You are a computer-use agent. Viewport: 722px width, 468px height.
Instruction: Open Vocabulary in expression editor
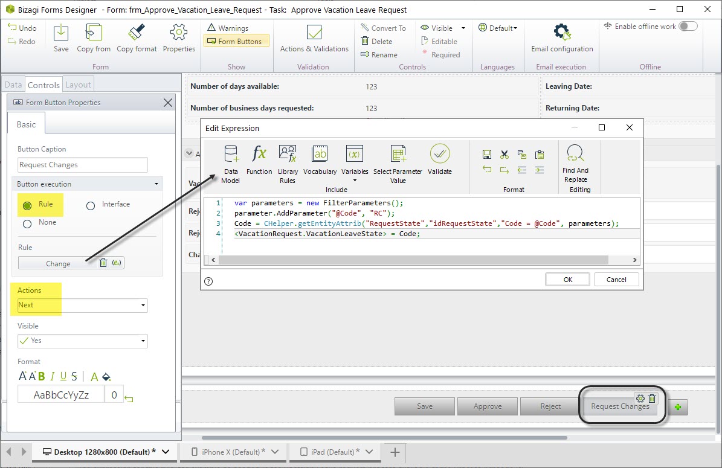click(320, 159)
